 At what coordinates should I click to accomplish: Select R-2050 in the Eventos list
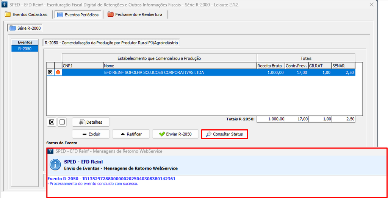(x=25, y=49)
